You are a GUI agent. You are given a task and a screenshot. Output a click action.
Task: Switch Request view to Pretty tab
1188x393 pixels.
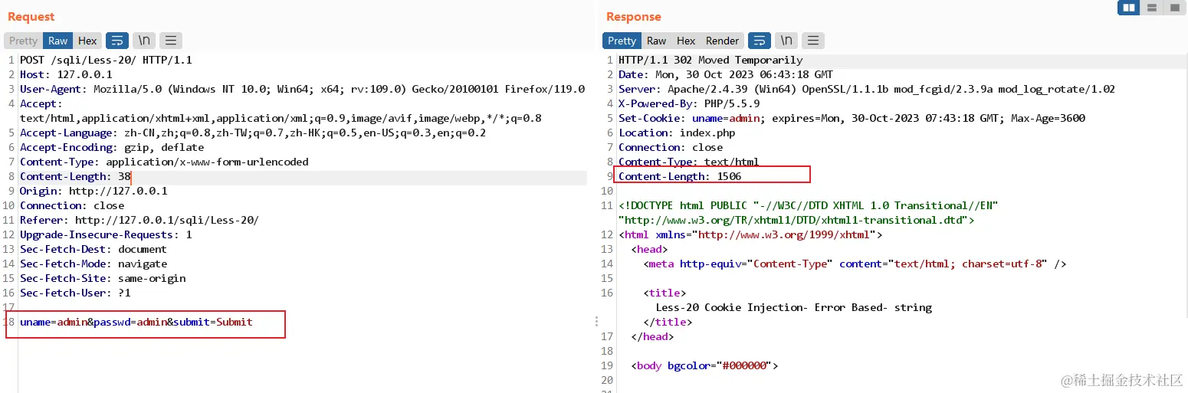click(x=23, y=41)
